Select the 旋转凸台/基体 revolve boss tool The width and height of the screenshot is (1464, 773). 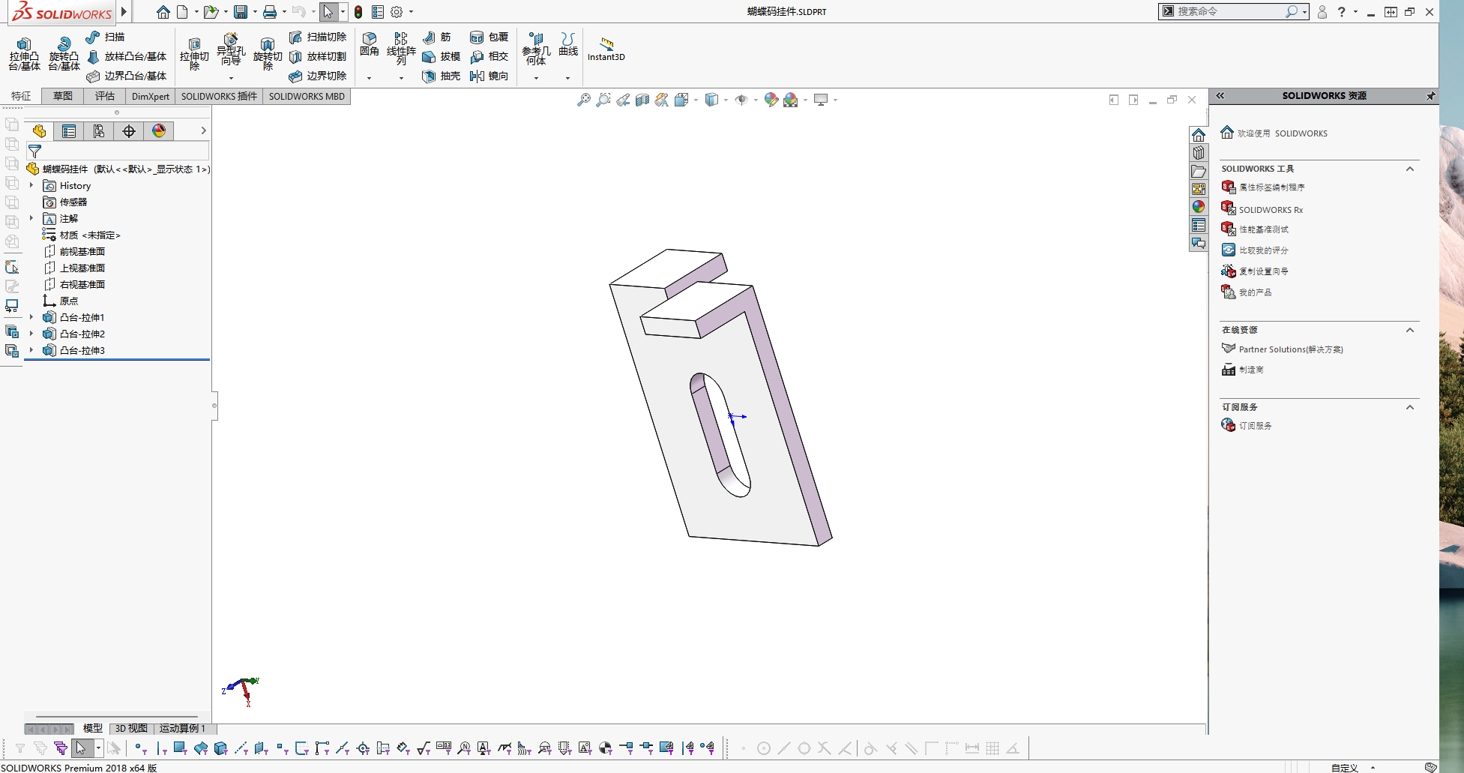[64, 54]
